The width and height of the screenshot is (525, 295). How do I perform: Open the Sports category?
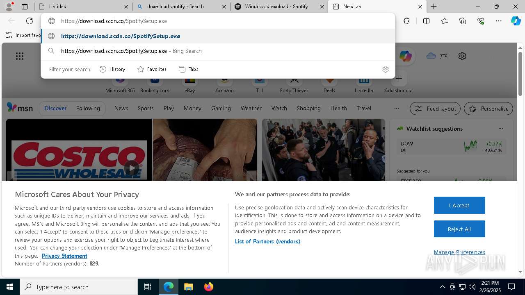click(146, 108)
